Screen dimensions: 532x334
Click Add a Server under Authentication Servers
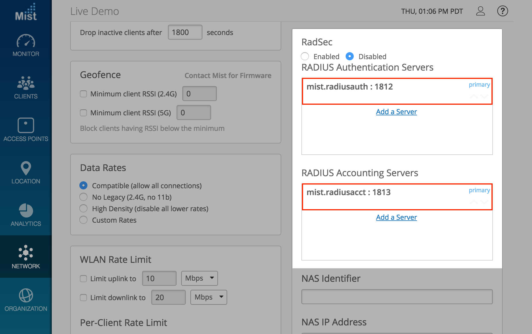396,112
